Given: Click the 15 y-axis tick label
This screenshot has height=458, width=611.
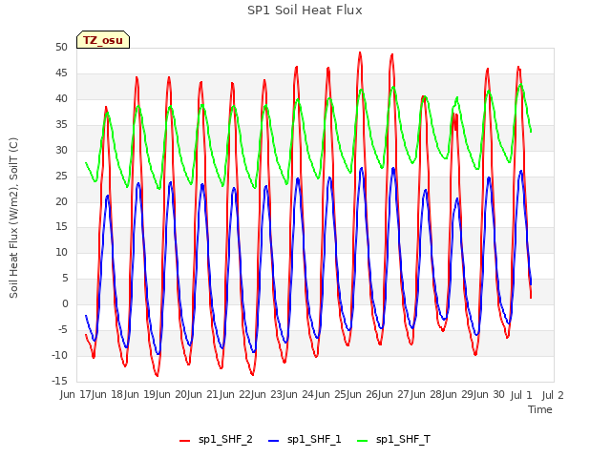Looking at the screenshot, I should pyautogui.click(x=61, y=227).
